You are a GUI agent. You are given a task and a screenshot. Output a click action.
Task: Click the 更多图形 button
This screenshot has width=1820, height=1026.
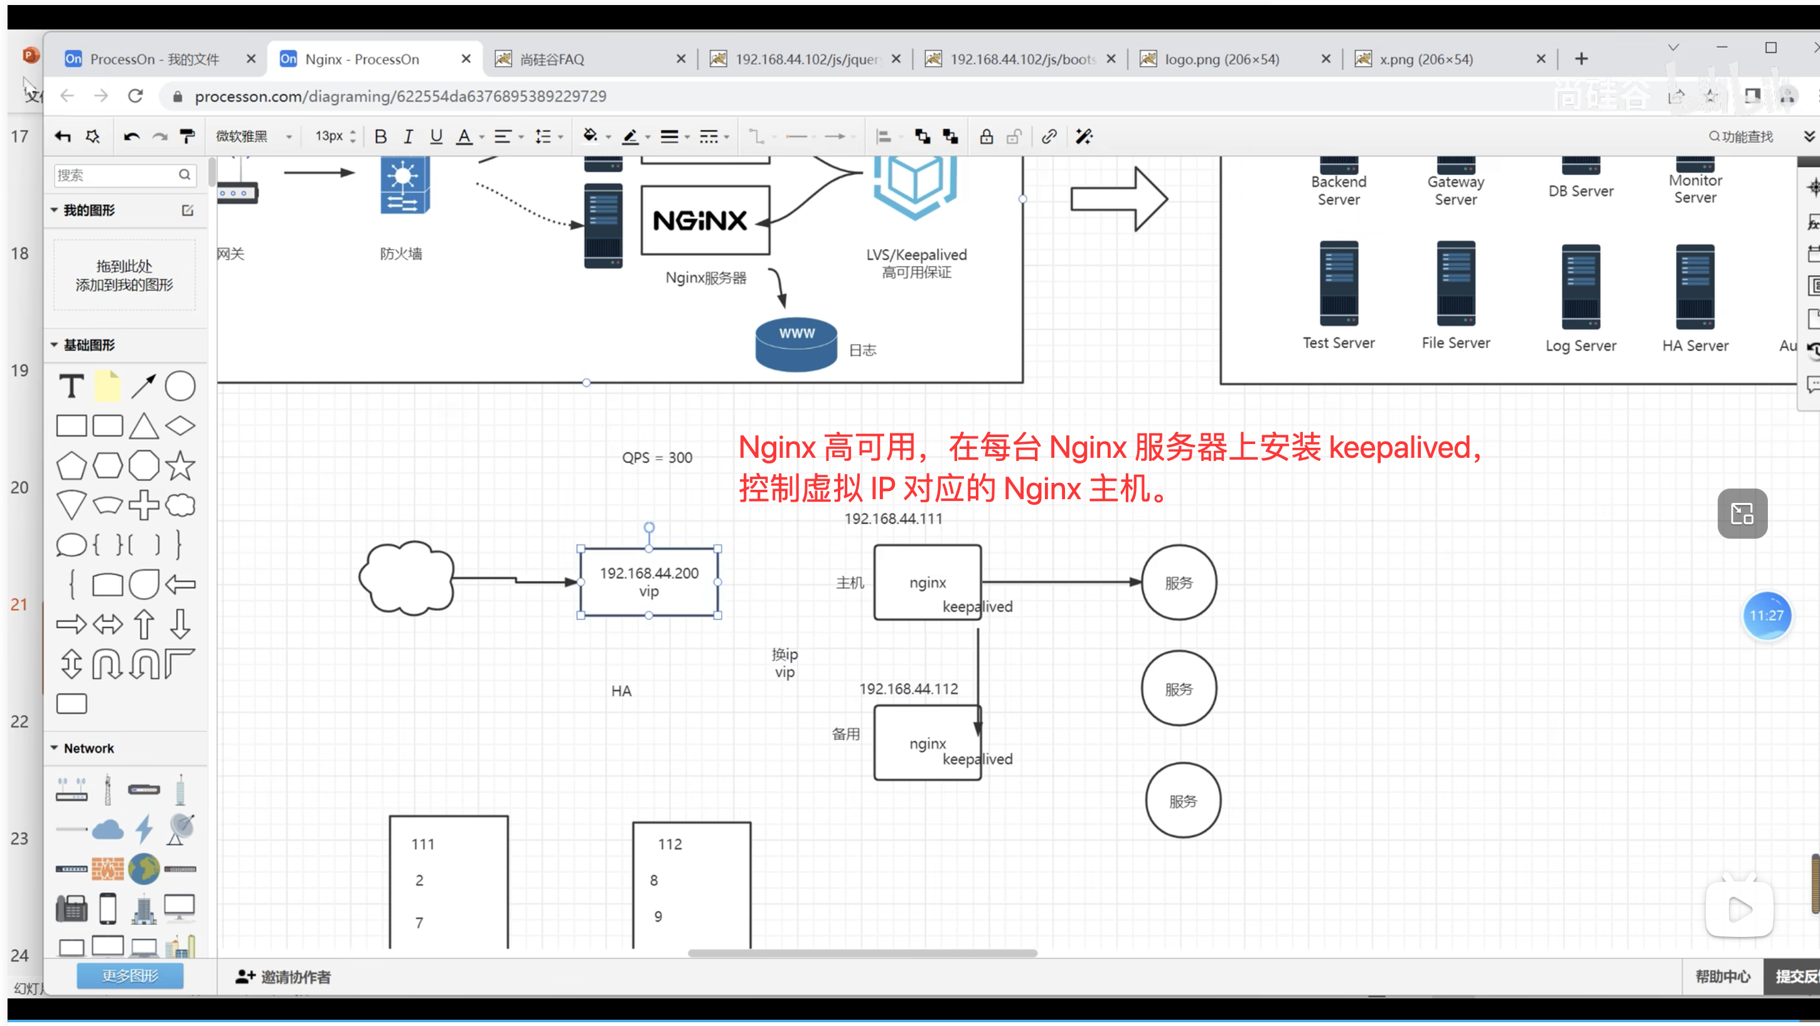coord(130,976)
